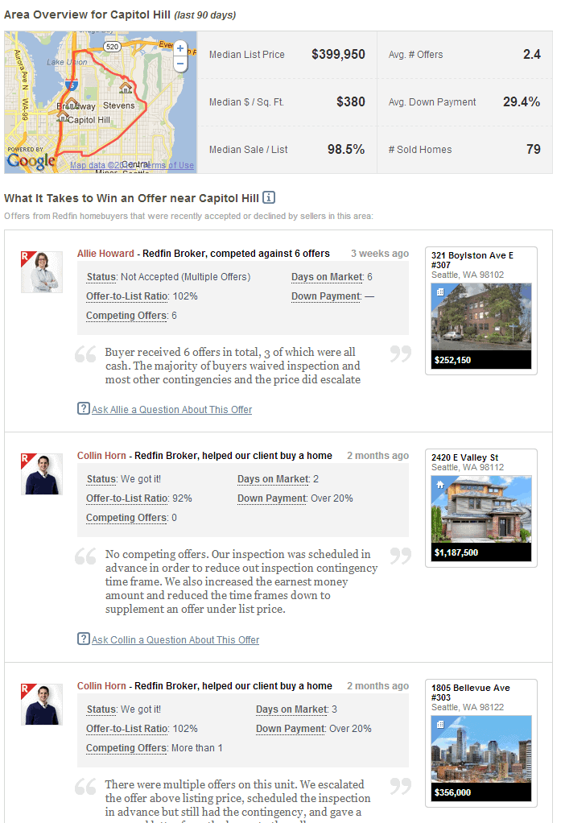This screenshot has width=561, height=823.
Task: Click the home marker icon near Stevens on map
Action: click(126, 87)
